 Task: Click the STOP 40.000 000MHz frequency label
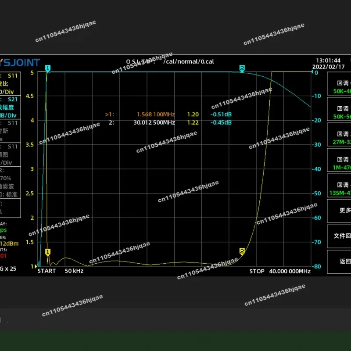(x=280, y=271)
